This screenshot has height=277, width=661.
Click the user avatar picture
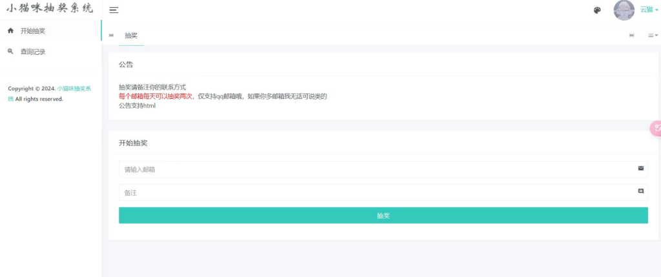[x=624, y=10]
